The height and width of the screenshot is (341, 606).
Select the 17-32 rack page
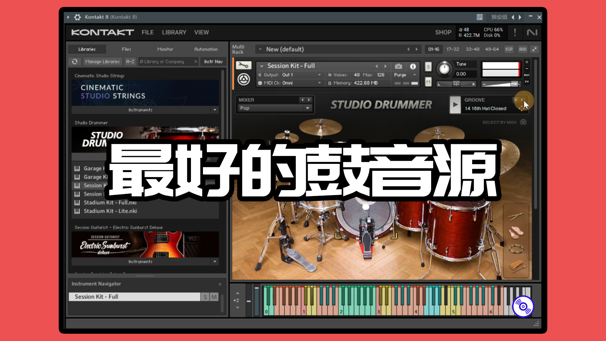[453, 49]
